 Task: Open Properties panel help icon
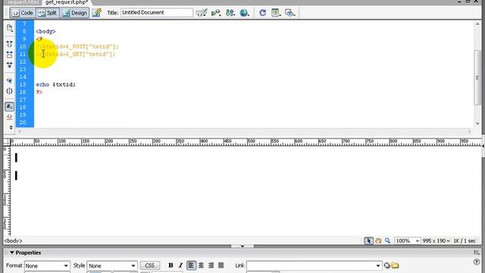point(477,262)
